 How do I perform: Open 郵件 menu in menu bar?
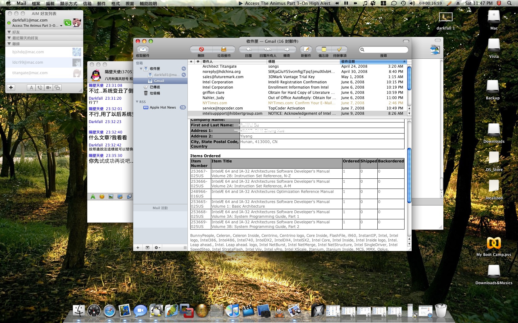101,3
